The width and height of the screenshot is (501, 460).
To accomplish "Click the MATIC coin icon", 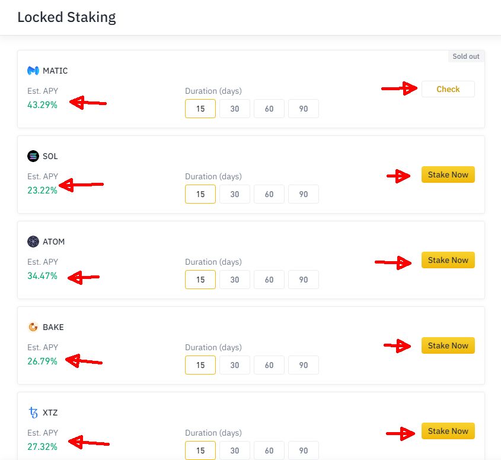I will pyautogui.click(x=33, y=71).
